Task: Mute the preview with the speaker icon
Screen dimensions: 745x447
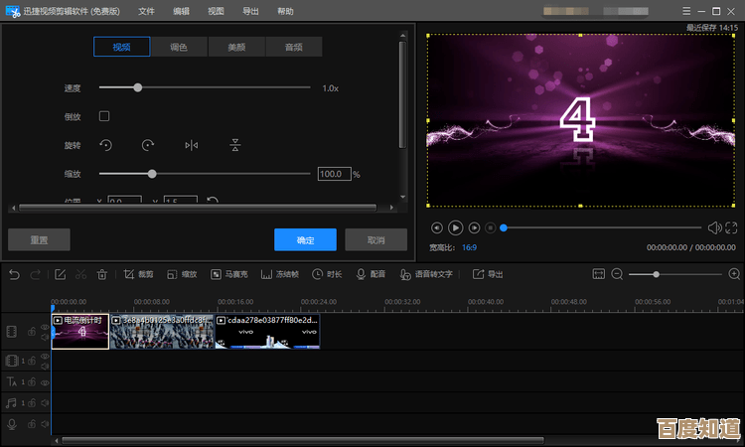Action: click(713, 227)
